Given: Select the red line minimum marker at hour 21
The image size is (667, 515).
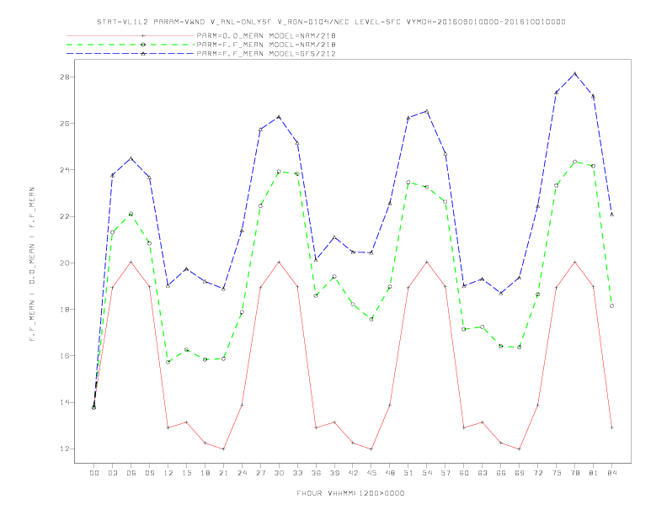Looking at the screenshot, I should pyautogui.click(x=223, y=449).
